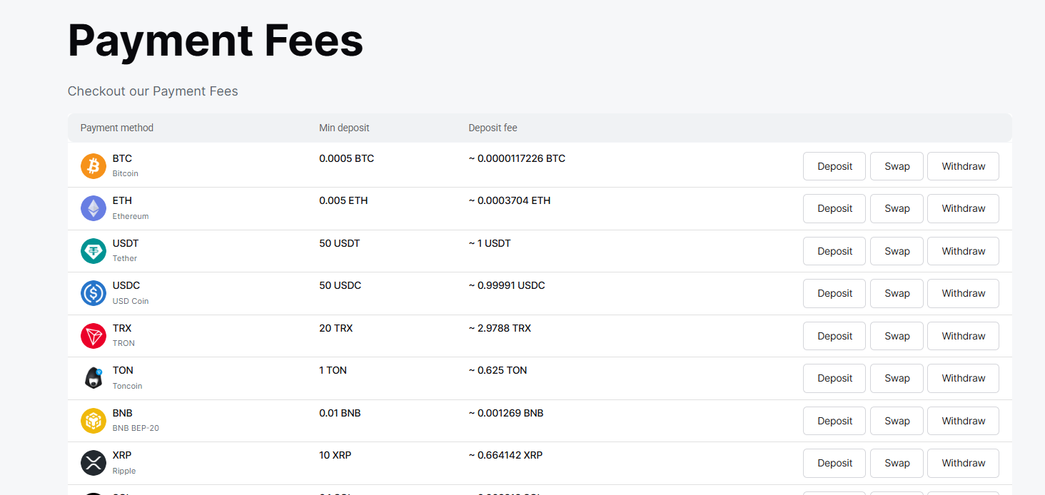Click the Toncoin TON icon
Screen dimensions: 1045x495
click(94, 378)
